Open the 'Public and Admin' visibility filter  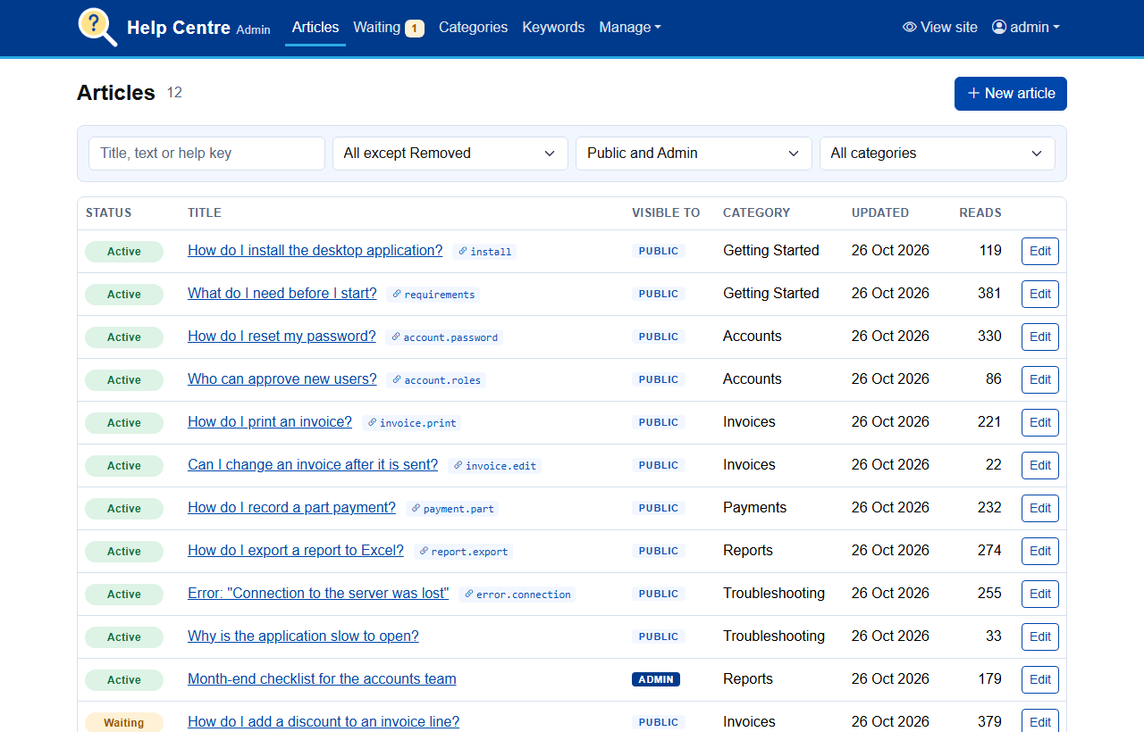coord(694,154)
